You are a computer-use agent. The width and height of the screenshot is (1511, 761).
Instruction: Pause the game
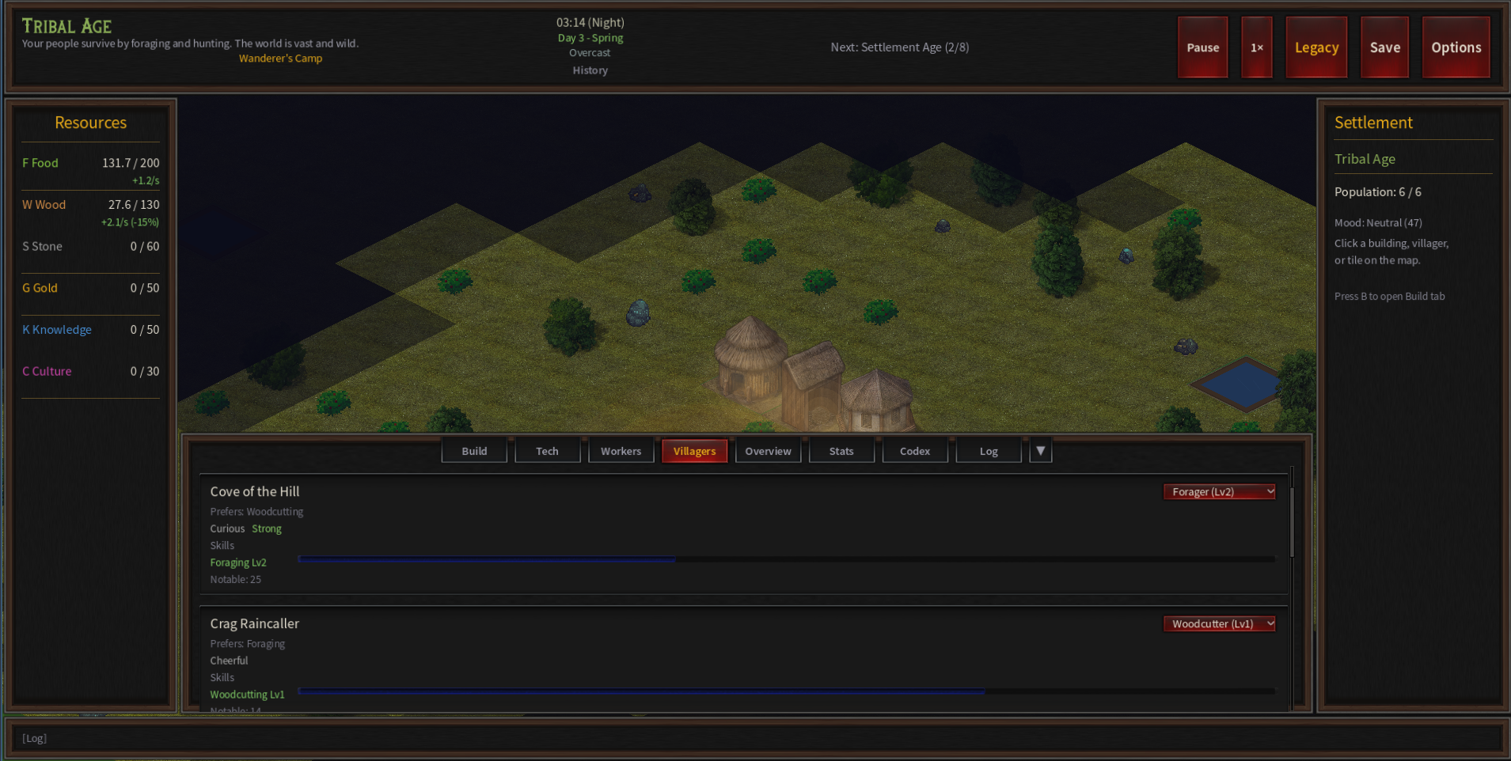point(1202,47)
